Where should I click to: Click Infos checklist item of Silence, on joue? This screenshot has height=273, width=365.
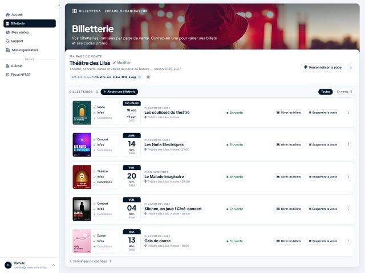pos(99,209)
